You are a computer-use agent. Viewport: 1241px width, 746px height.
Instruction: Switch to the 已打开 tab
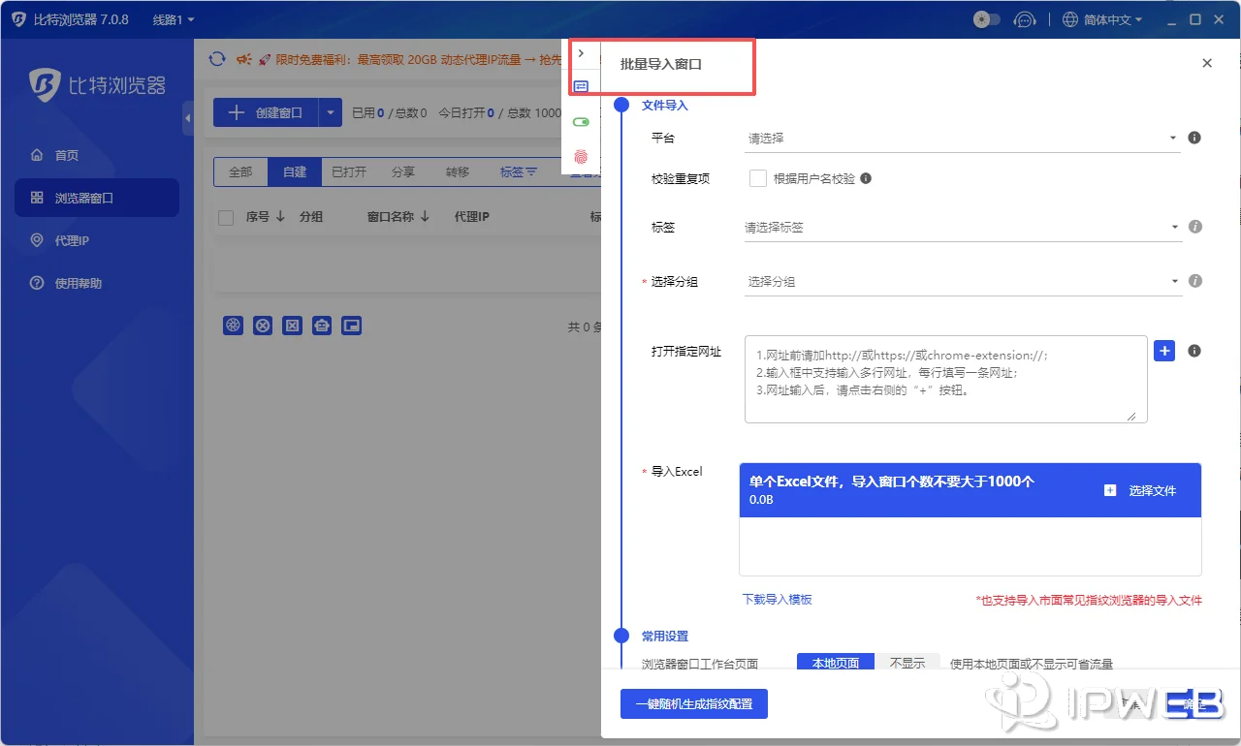[349, 171]
